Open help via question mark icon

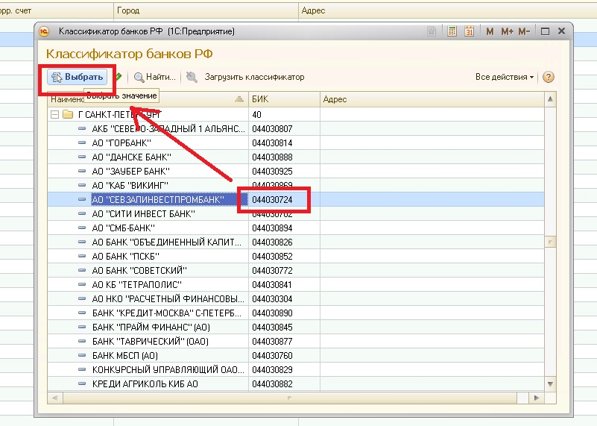point(548,77)
